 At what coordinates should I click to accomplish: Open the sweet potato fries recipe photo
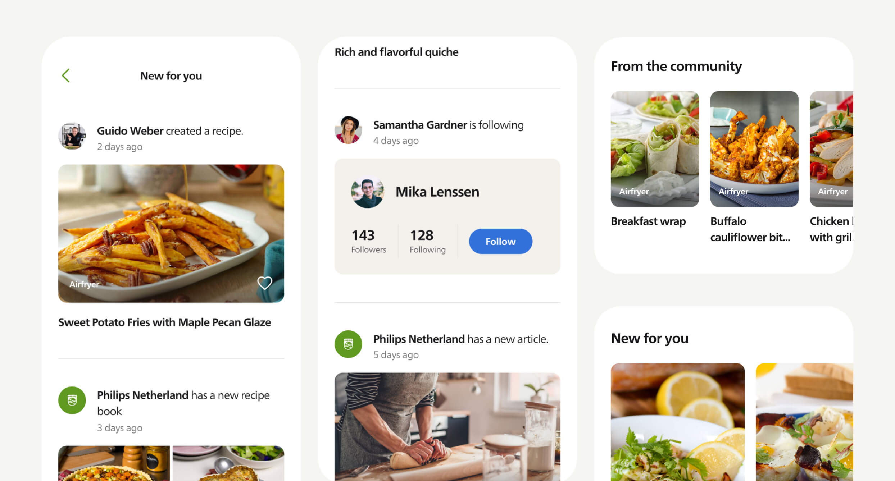[171, 233]
